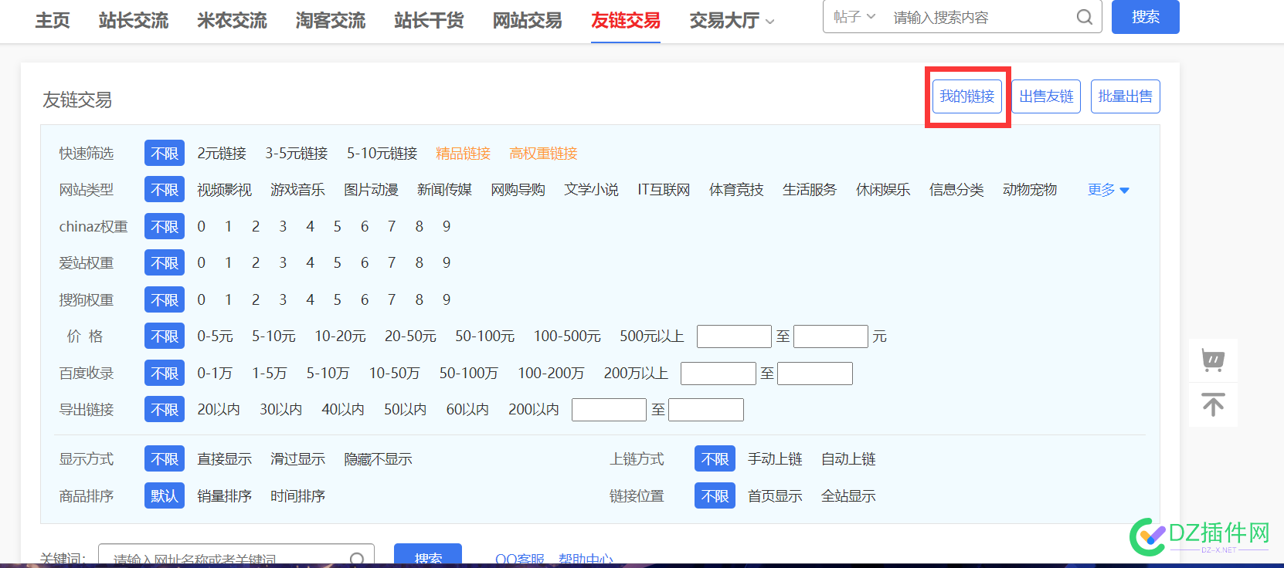
Task: Select 不限 for 网站类型
Action: (x=165, y=190)
